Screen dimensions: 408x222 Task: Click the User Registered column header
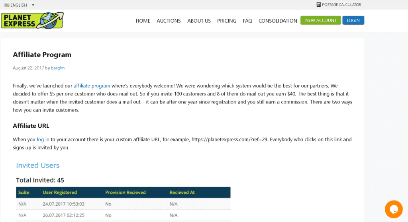point(60,193)
